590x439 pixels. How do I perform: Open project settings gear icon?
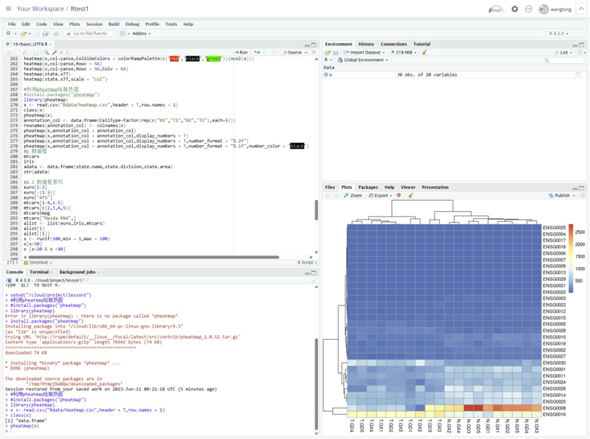coord(515,9)
